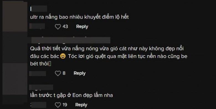Click the 19 like count
Image resolution: width=216 pixels, height=109 pixels.
click(65, 105)
